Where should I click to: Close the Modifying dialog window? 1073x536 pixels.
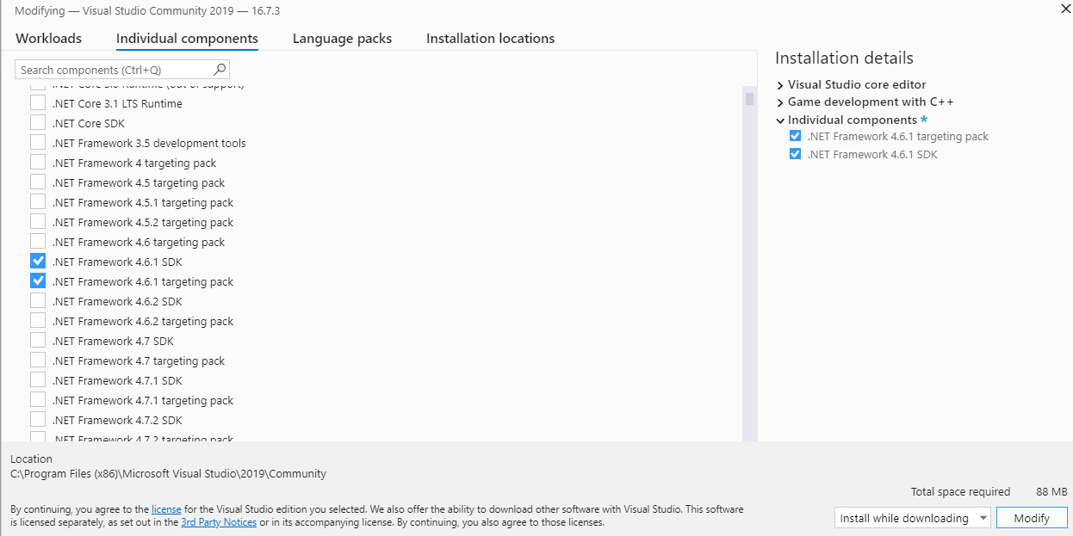(1065, 9)
